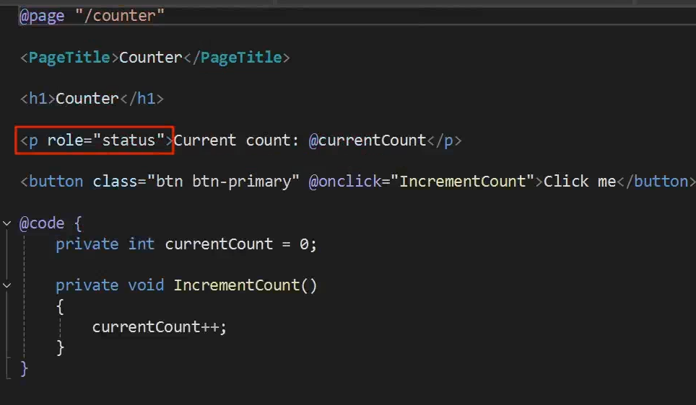Screen dimensions: 696x405
Task: Click the IncrementCount() method name
Action: coord(245,285)
